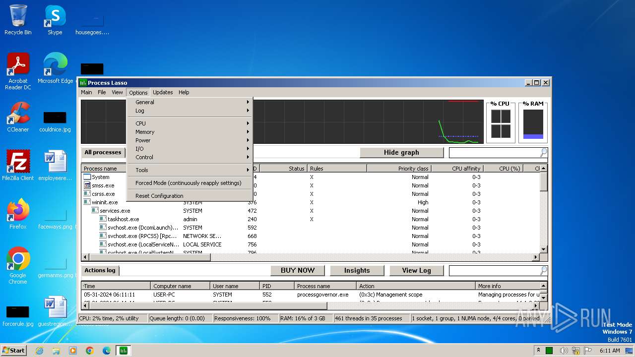Expand the Tools submenu

[x=190, y=170]
